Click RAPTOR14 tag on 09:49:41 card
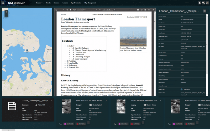The width and height of the screenshot is (210, 131). coord(81,124)
